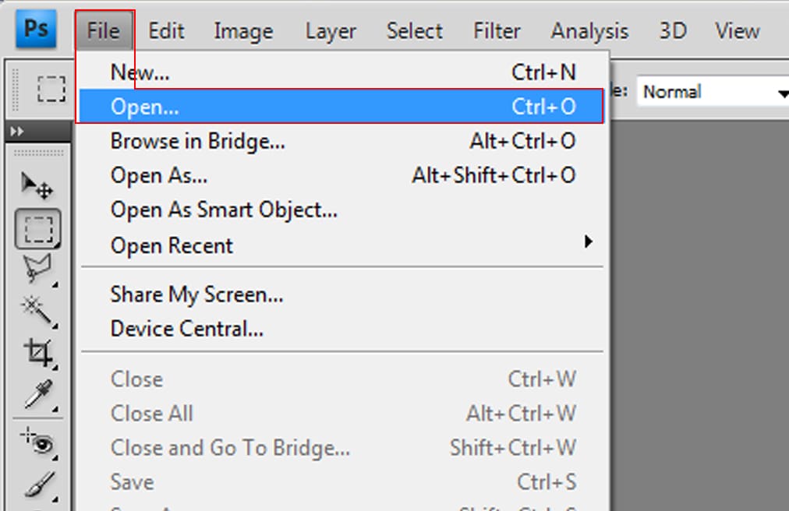
Task: Select the Eyedropper tool
Action: pyautogui.click(x=37, y=395)
